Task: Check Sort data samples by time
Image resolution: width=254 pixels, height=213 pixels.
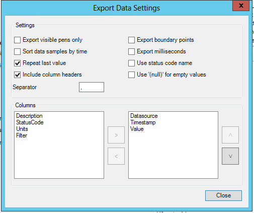Action: tap(18, 52)
